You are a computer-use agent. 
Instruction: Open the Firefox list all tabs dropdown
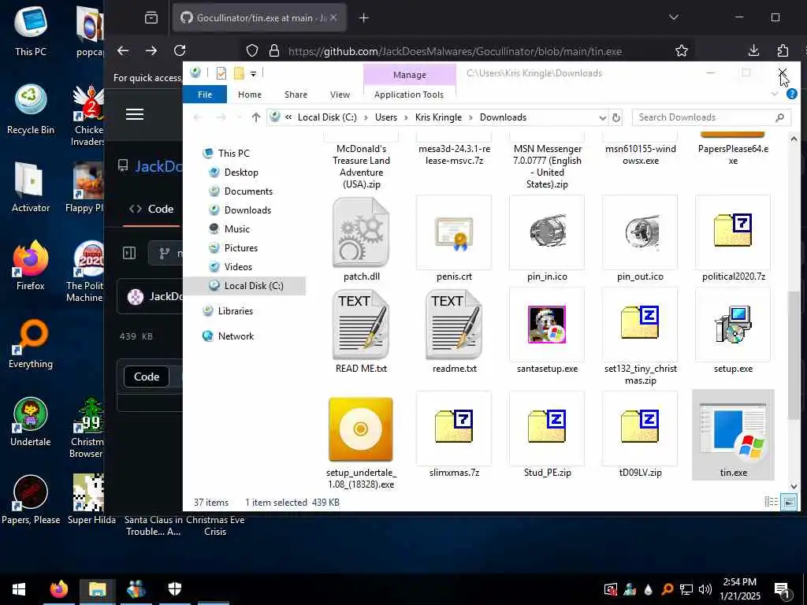(673, 17)
